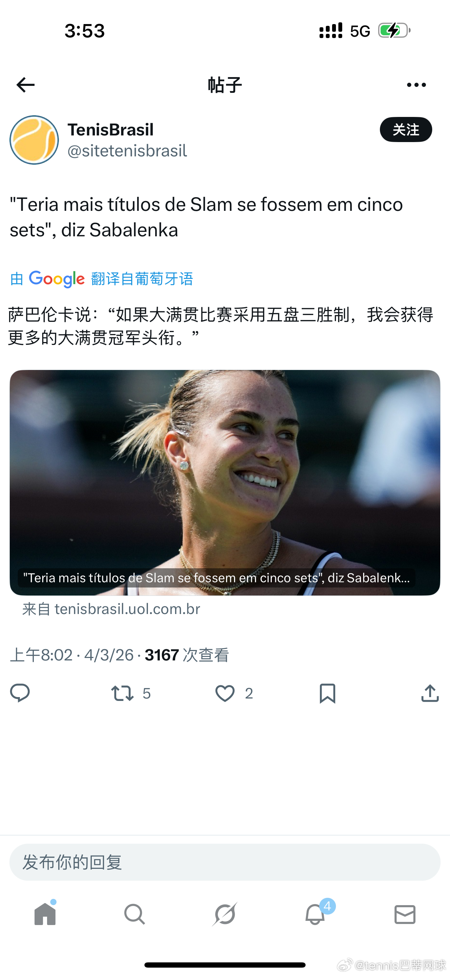Image resolution: width=450 pixels, height=976 pixels.
Task: Open the Search tab
Action: pyautogui.click(x=134, y=914)
